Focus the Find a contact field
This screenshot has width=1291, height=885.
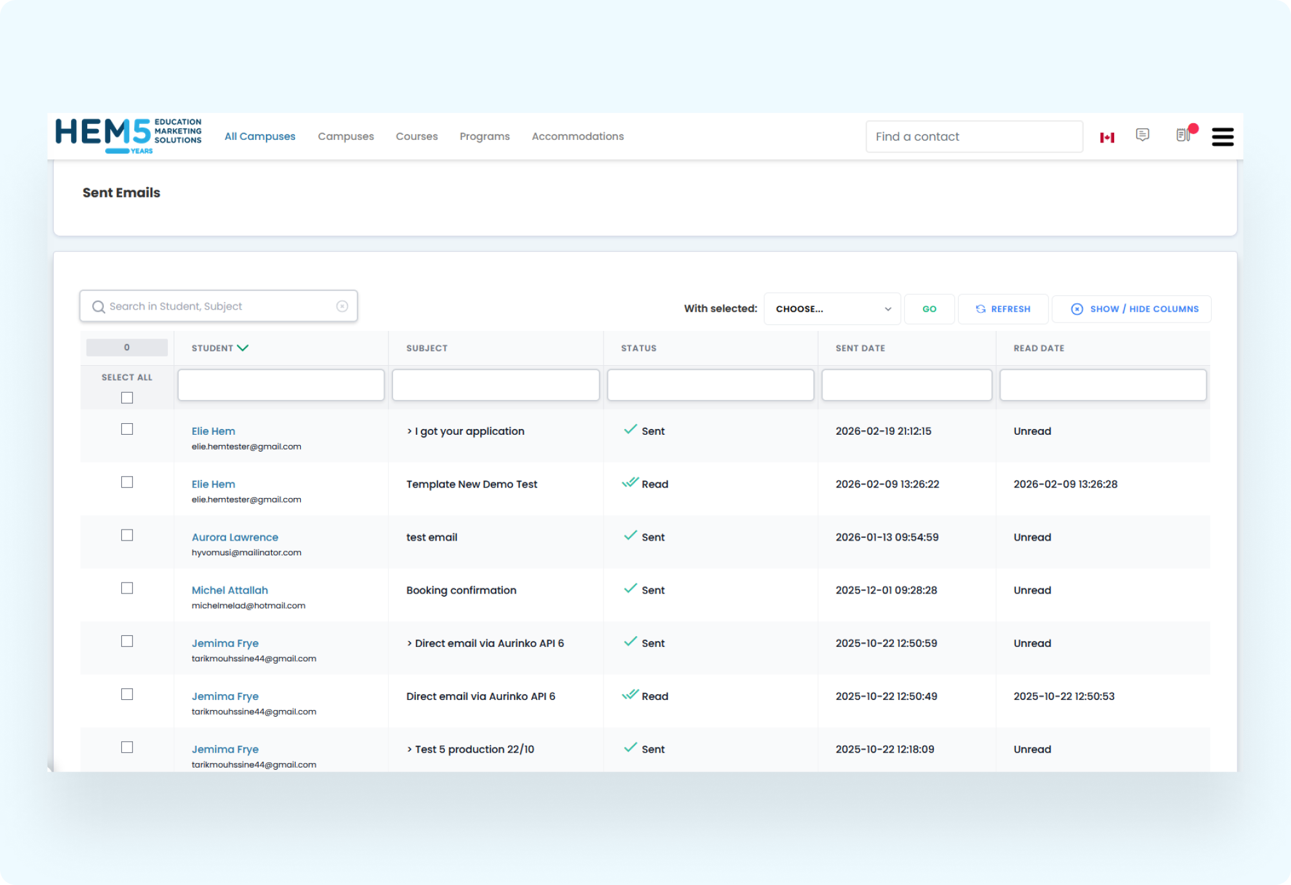973,137
